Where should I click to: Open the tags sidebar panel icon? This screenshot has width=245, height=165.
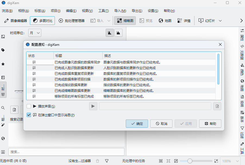click(3, 50)
